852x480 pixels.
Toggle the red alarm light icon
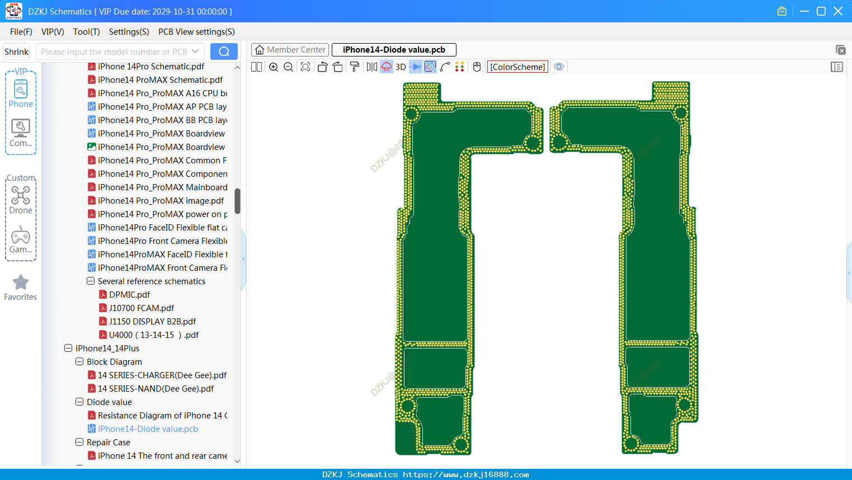pyautogui.click(x=387, y=67)
